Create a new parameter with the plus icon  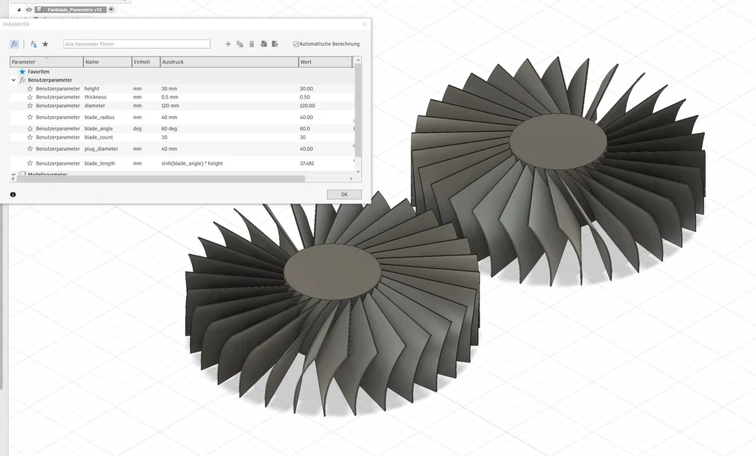point(228,44)
